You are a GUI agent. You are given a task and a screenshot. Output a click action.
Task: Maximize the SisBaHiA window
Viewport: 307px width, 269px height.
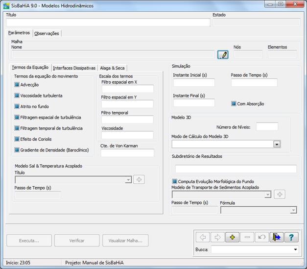click(x=281, y=4)
